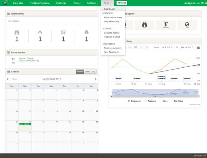Click the right handle of chart navigator
207x158 pixels.
[198, 92]
